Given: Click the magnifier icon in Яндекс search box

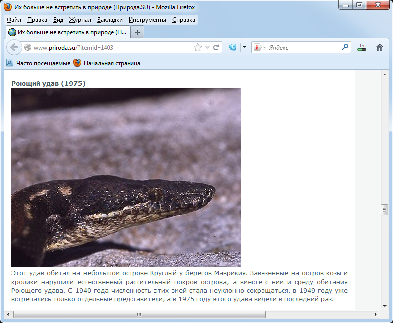Looking at the screenshot, I should click(345, 48).
